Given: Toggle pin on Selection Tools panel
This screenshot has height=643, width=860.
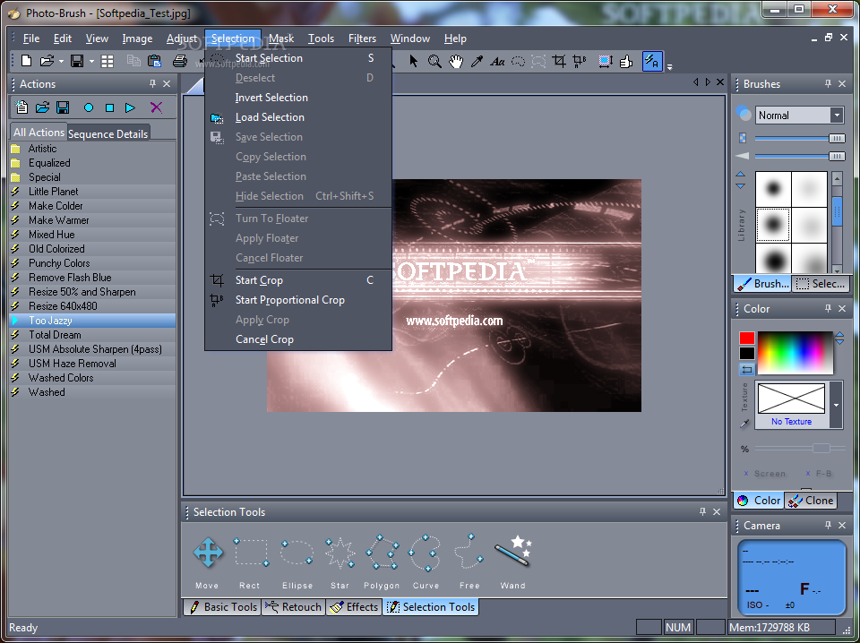Looking at the screenshot, I should (x=702, y=511).
